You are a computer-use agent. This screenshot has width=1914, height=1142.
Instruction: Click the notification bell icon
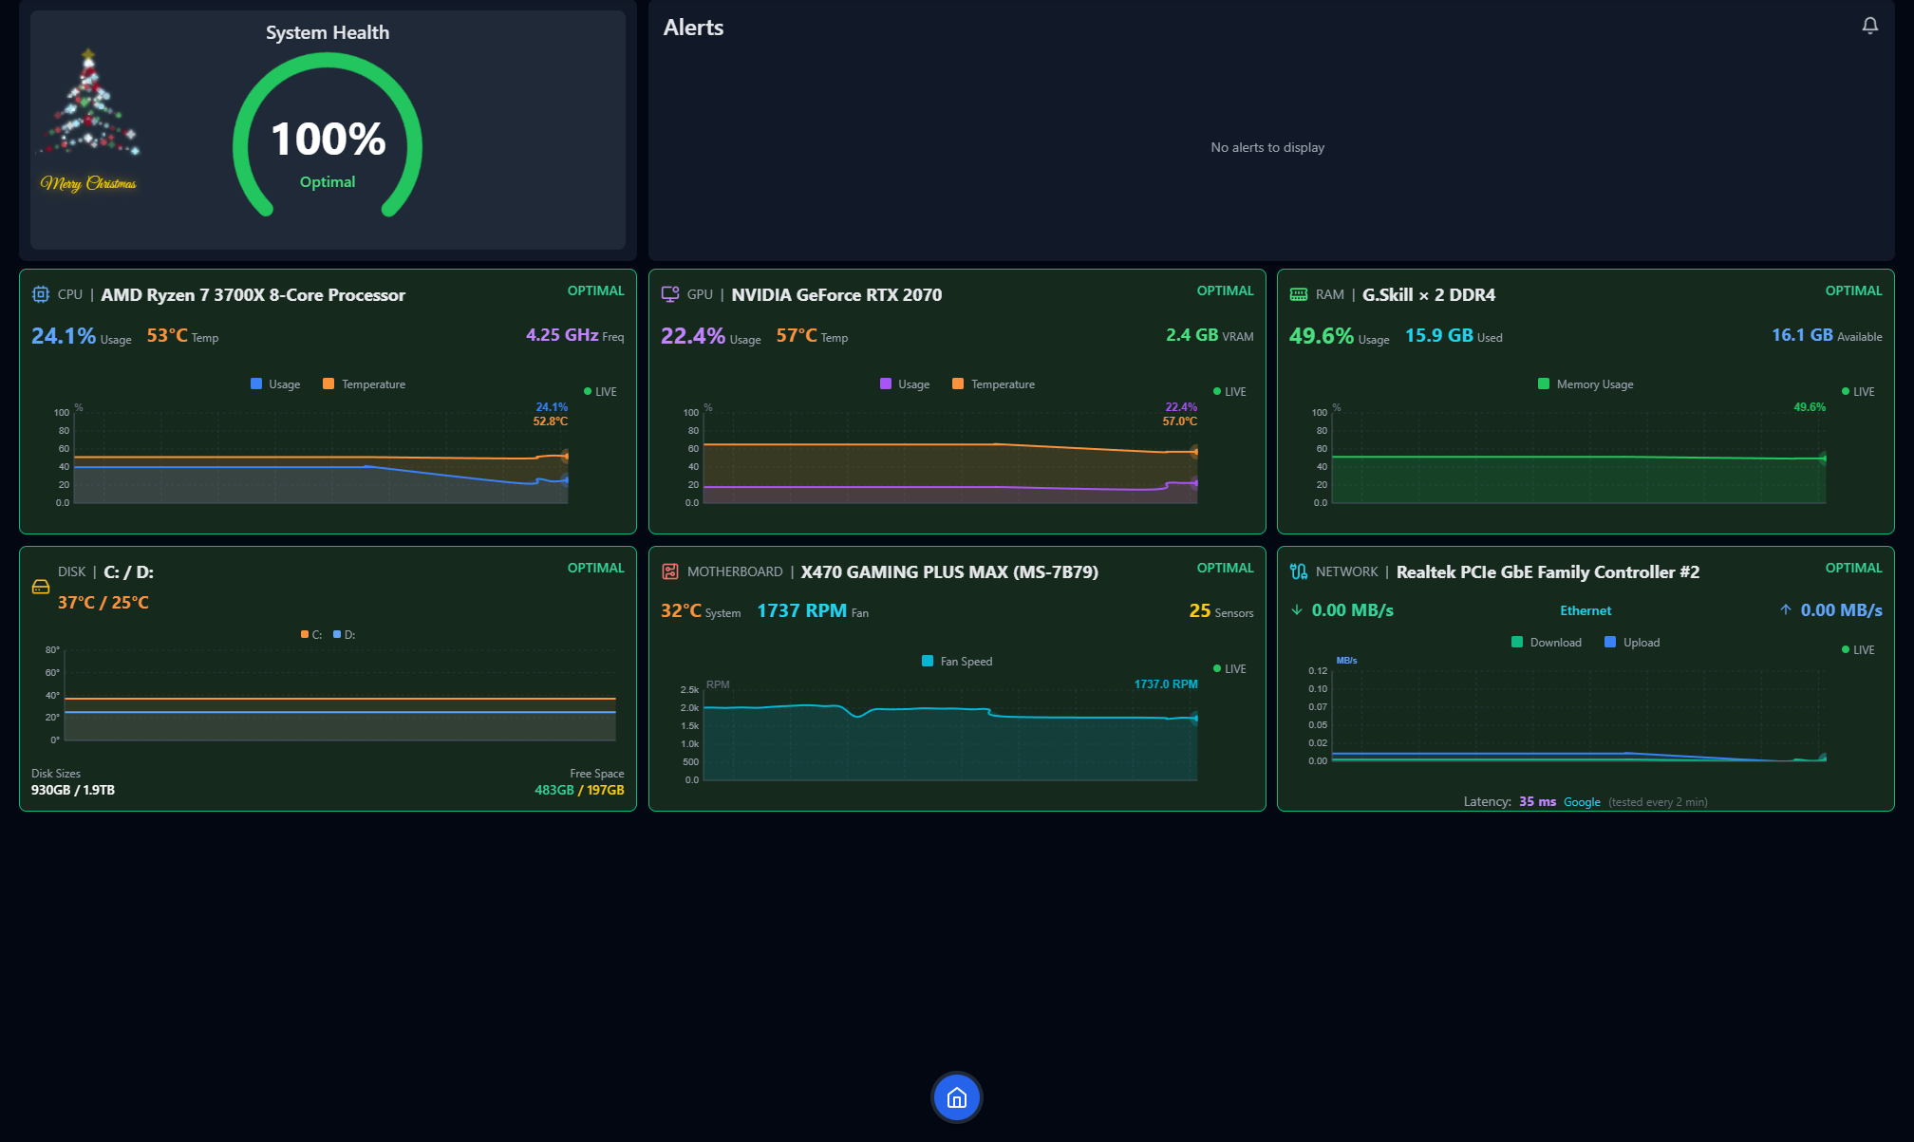1869,26
